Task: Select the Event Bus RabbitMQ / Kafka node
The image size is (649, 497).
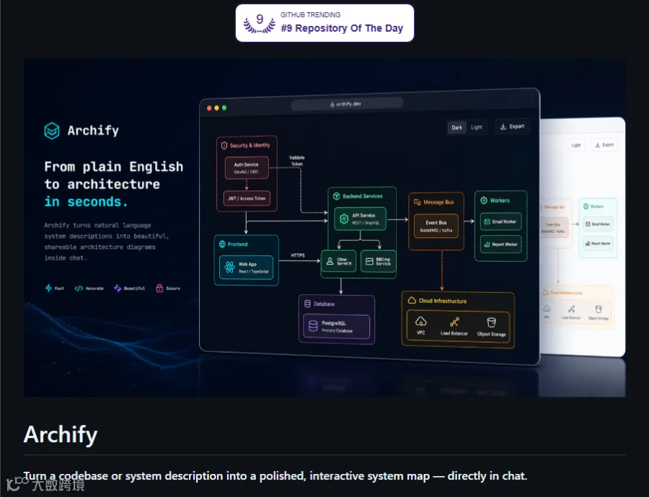Action: click(436, 226)
